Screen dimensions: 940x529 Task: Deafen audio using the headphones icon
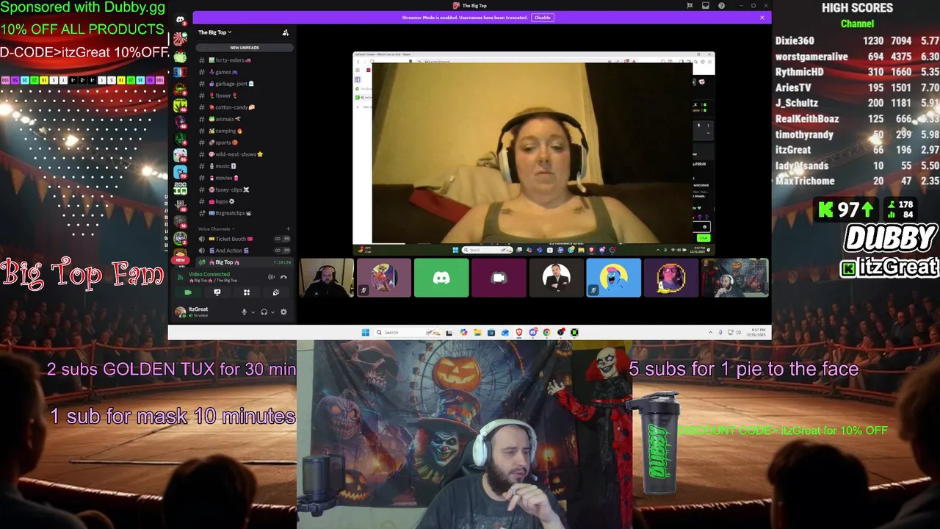click(264, 312)
